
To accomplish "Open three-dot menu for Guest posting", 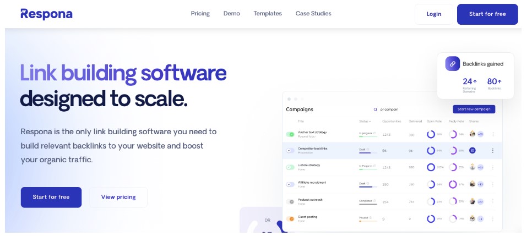I will click(493, 219).
